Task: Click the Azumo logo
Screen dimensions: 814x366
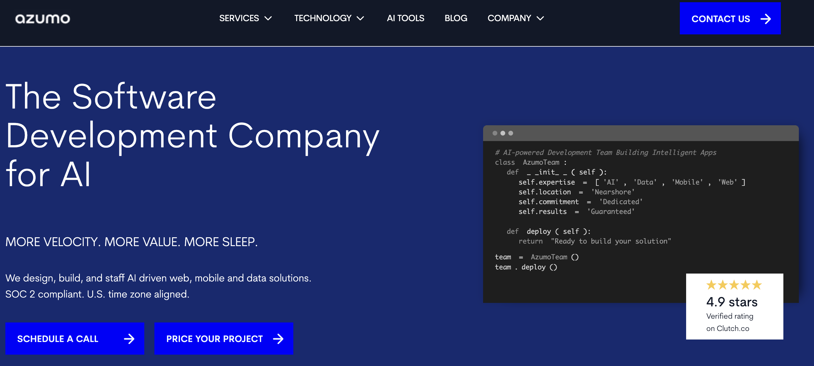Action: coord(43,19)
